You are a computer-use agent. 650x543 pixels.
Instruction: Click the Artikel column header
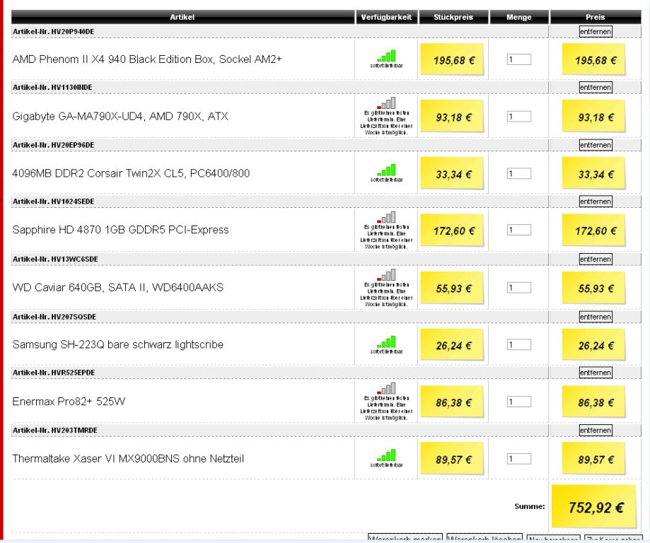pos(182,17)
